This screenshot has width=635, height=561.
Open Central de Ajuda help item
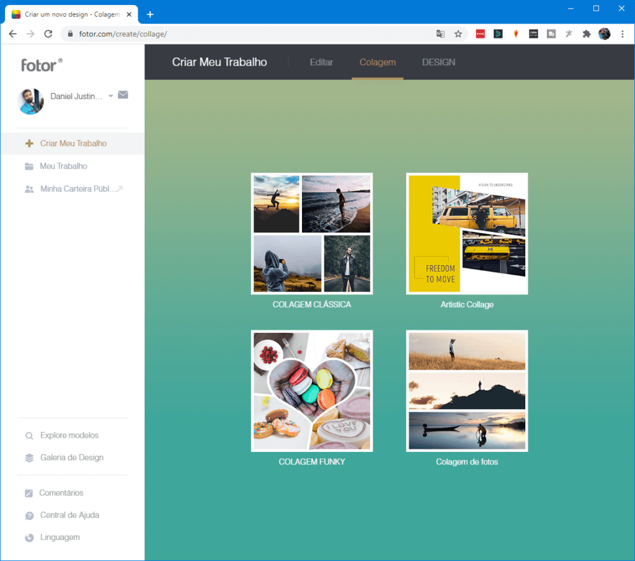(x=69, y=515)
